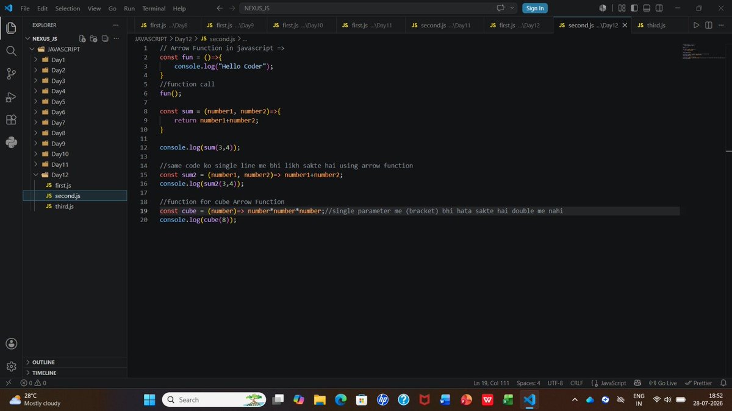Open the Search view in activity bar
The height and width of the screenshot is (411, 732).
click(x=11, y=51)
